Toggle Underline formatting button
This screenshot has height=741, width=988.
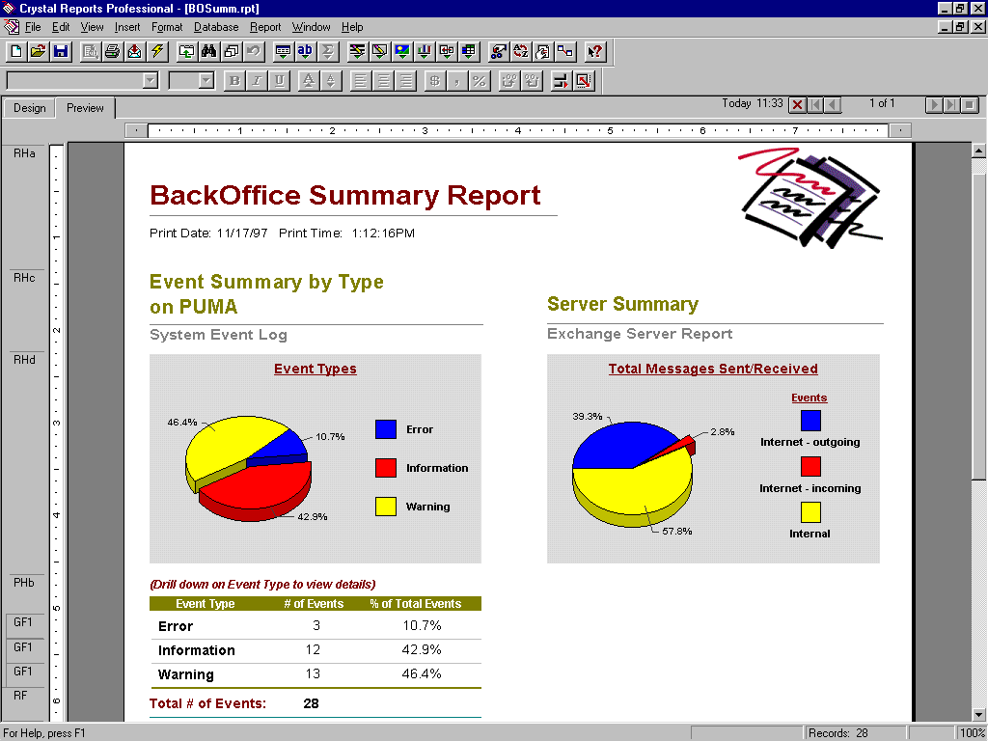click(x=279, y=81)
